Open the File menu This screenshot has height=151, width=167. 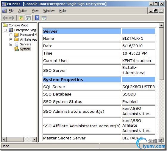(x=11, y=11)
